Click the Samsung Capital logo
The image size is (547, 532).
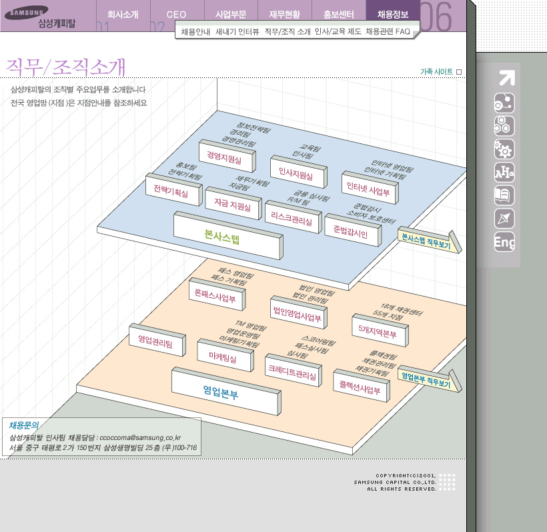click(40, 17)
